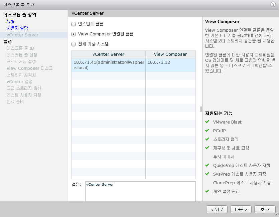Viewport: 279px width, 217px height.
Task: Click the < 뒤로 back button
Action: coord(217,209)
